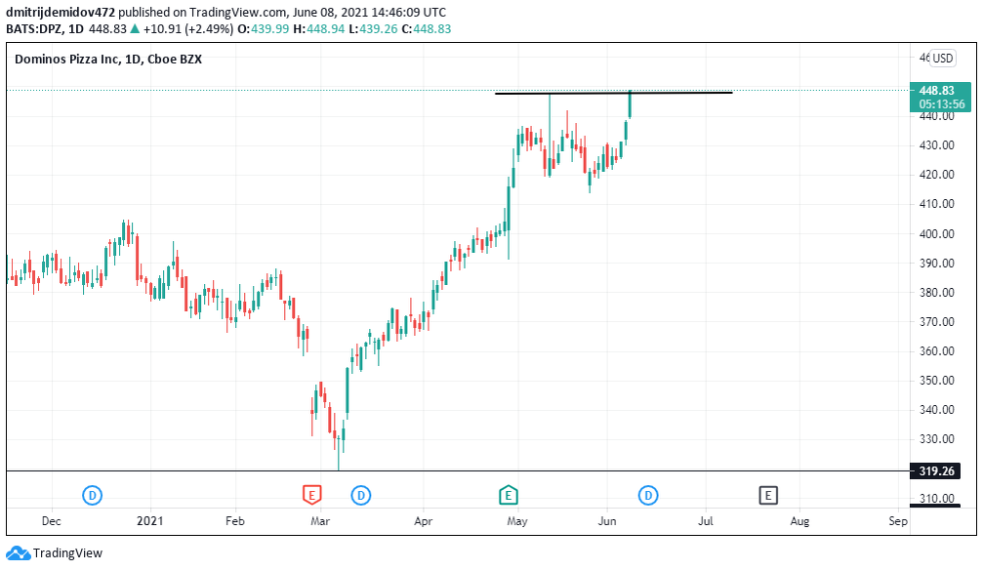This screenshot has width=983, height=571.
Task: Click the +10.91 (+2.49%) change value
Action: (x=188, y=29)
